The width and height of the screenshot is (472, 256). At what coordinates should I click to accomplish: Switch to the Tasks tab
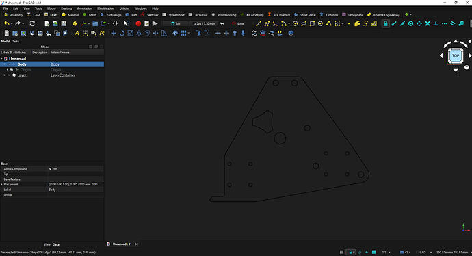point(16,41)
